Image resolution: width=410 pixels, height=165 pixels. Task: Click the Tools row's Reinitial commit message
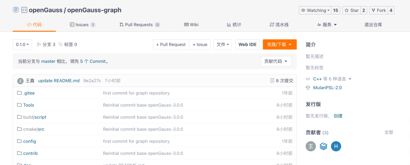pos(143,105)
